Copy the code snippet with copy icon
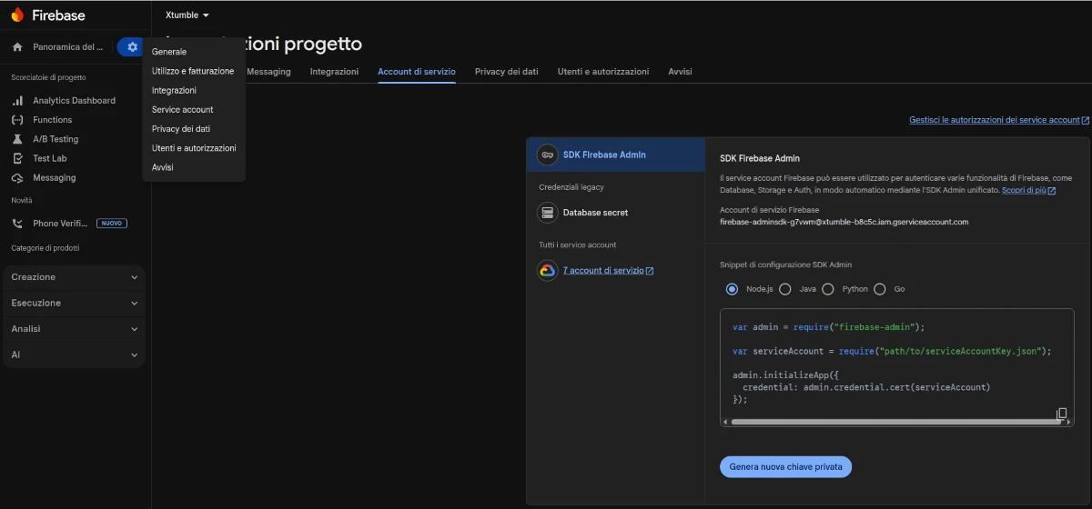Image resolution: width=1092 pixels, height=509 pixels. [x=1061, y=414]
